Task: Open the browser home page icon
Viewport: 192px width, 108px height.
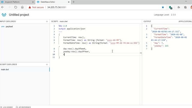Action: point(22,7)
